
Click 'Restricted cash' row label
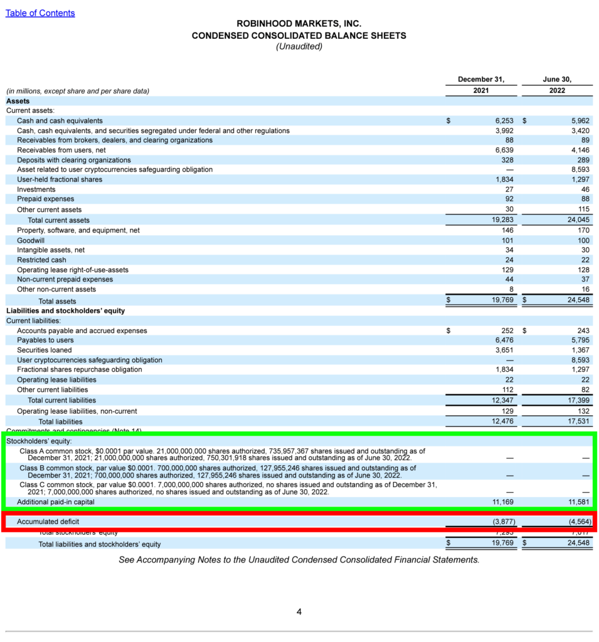[41, 260]
